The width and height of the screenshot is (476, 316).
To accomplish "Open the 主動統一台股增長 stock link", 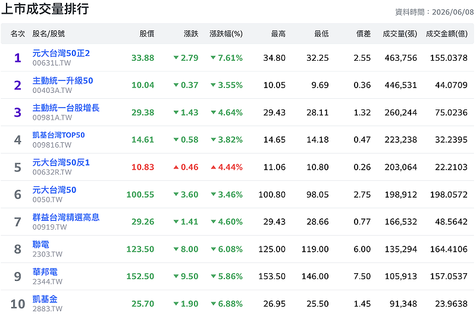I will coord(66,108).
